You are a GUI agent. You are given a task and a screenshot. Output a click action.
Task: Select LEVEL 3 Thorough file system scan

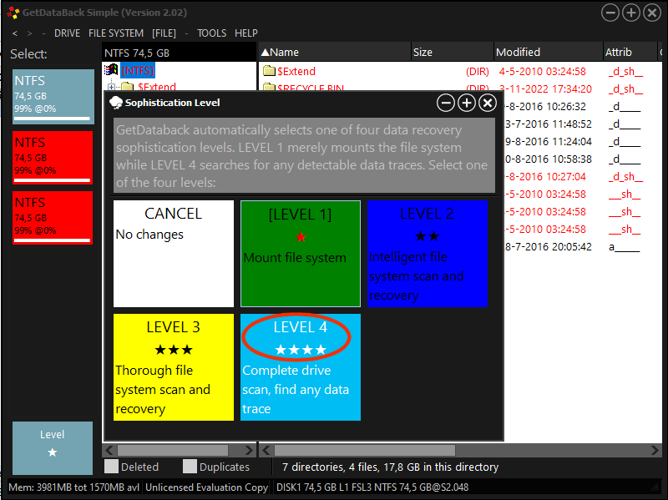pyautogui.click(x=174, y=367)
